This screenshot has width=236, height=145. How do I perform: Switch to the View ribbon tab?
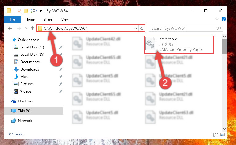tap(65, 19)
